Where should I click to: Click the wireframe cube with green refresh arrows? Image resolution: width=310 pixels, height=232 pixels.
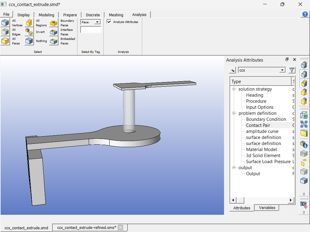coord(304,115)
